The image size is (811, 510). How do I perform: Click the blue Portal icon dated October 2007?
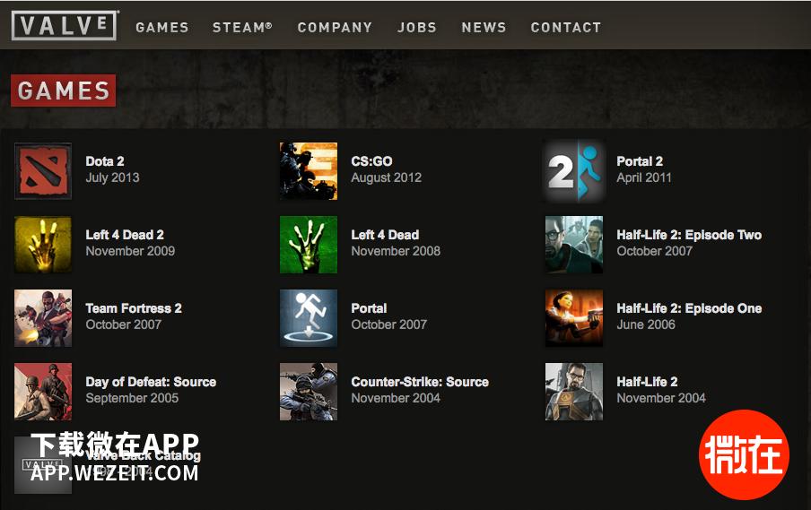[x=309, y=318]
